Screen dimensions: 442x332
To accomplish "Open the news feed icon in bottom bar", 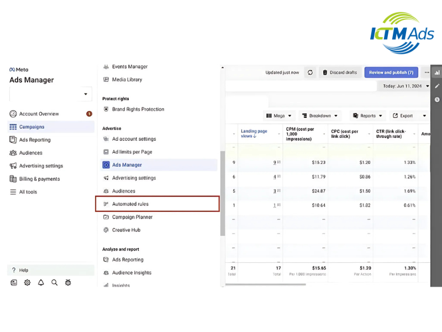I will pyautogui.click(x=13, y=283).
